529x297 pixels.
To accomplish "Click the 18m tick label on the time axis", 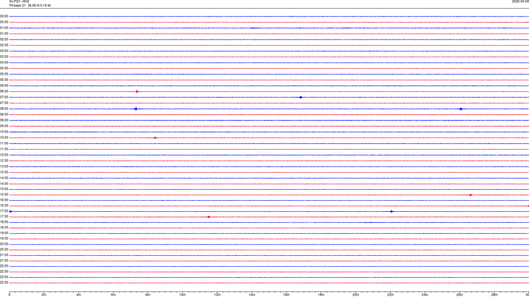I will (x=321, y=295).
